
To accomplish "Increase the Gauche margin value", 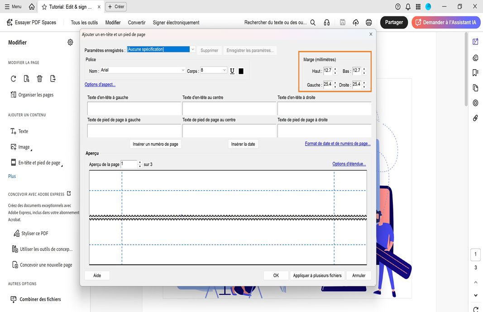I will click(x=335, y=83).
